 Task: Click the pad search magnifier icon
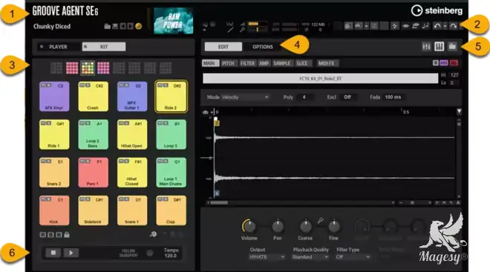153,234
